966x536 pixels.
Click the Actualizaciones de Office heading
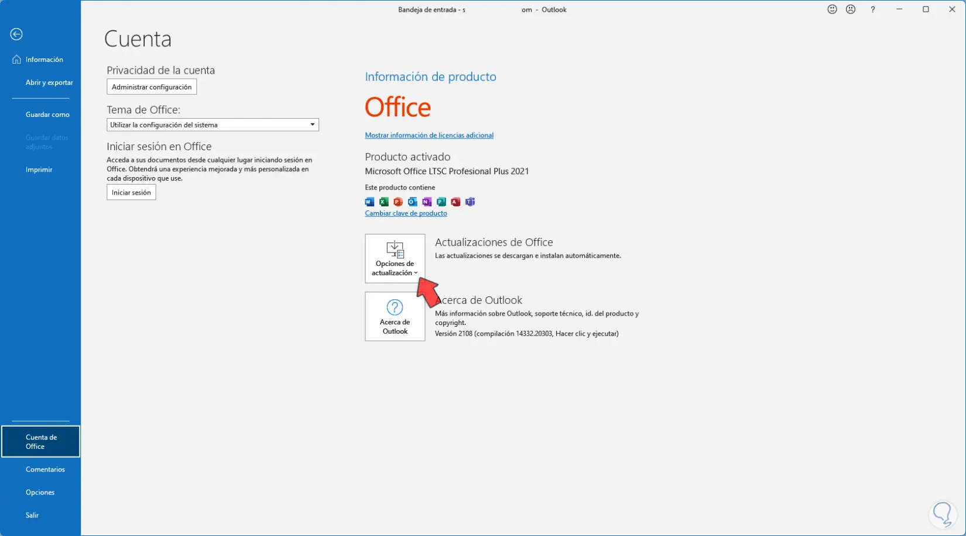pos(494,242)
